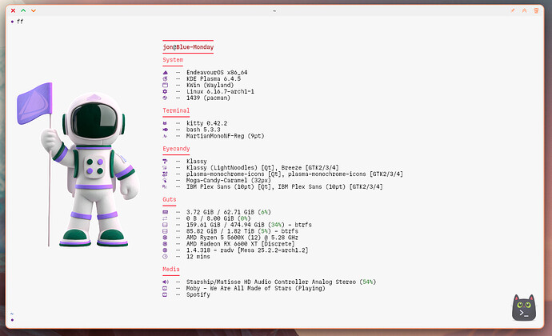Image resolution: width=552 pixels, height=336 pixels.
Task: Click the cat icon beside kitty 0.42.2
Action: 165,123
